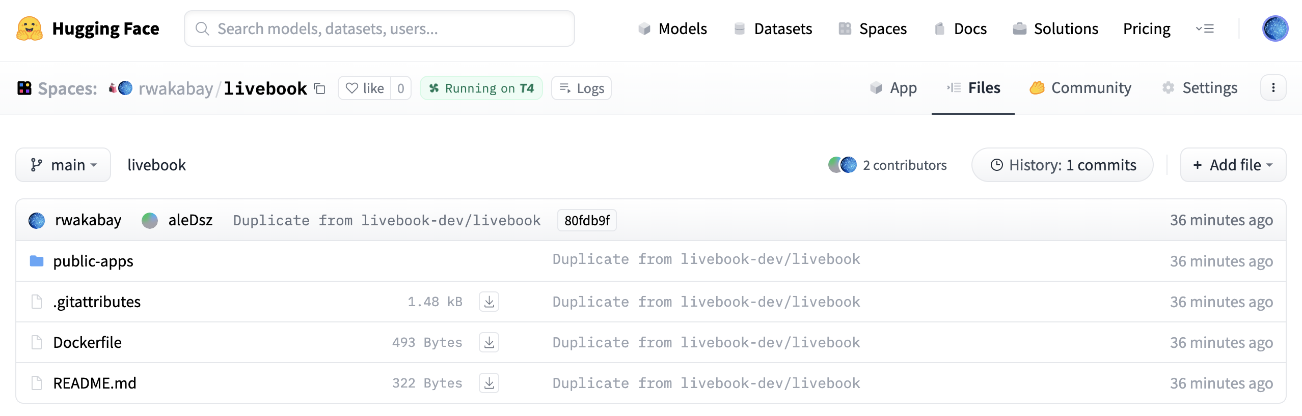Open the Logs button

[581, 88]
